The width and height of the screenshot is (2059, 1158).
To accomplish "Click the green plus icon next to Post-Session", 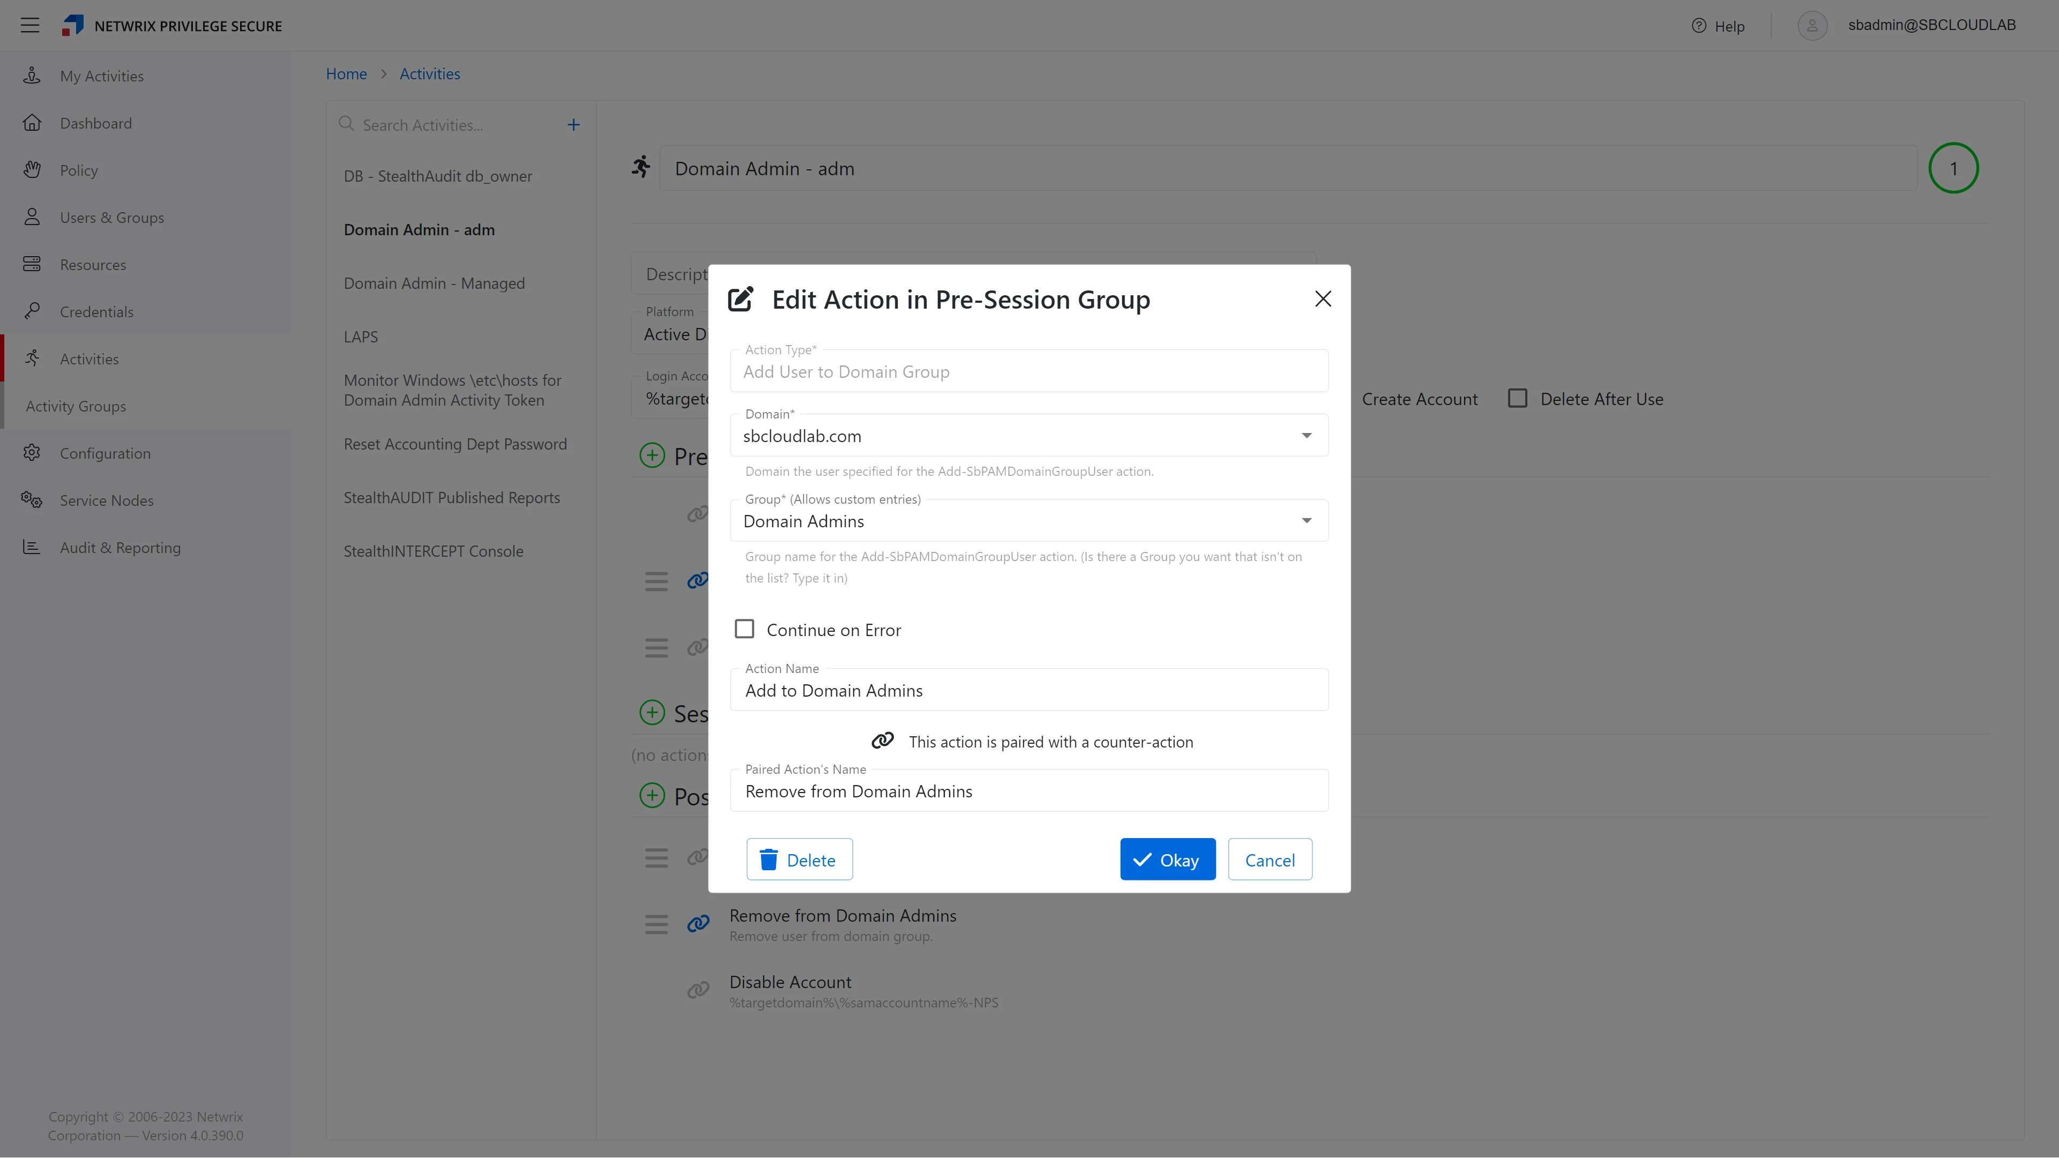I will coord(652,796).
